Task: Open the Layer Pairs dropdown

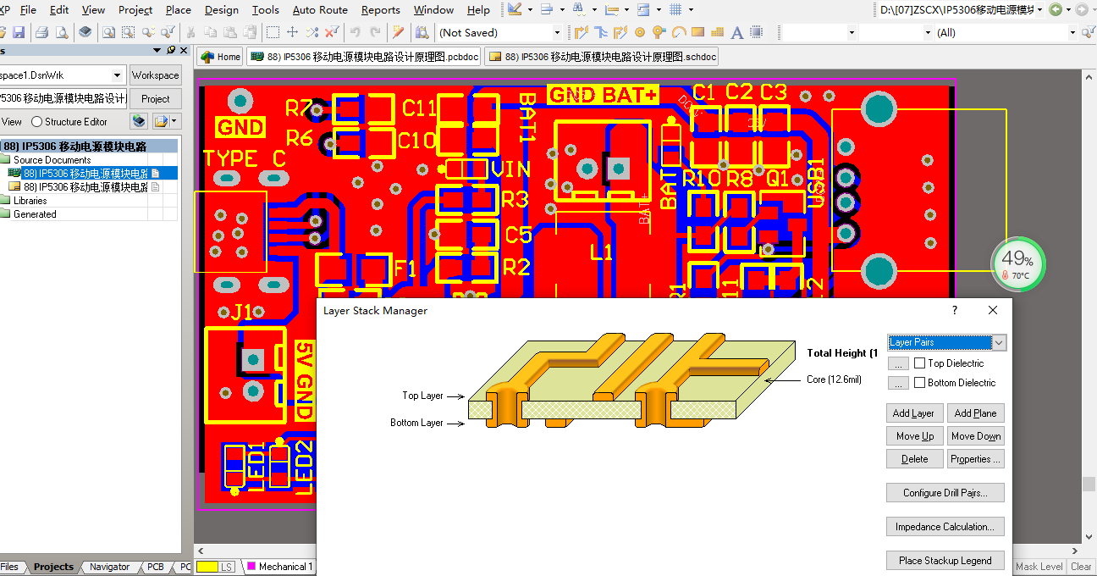Action: (x=999, y=342)
